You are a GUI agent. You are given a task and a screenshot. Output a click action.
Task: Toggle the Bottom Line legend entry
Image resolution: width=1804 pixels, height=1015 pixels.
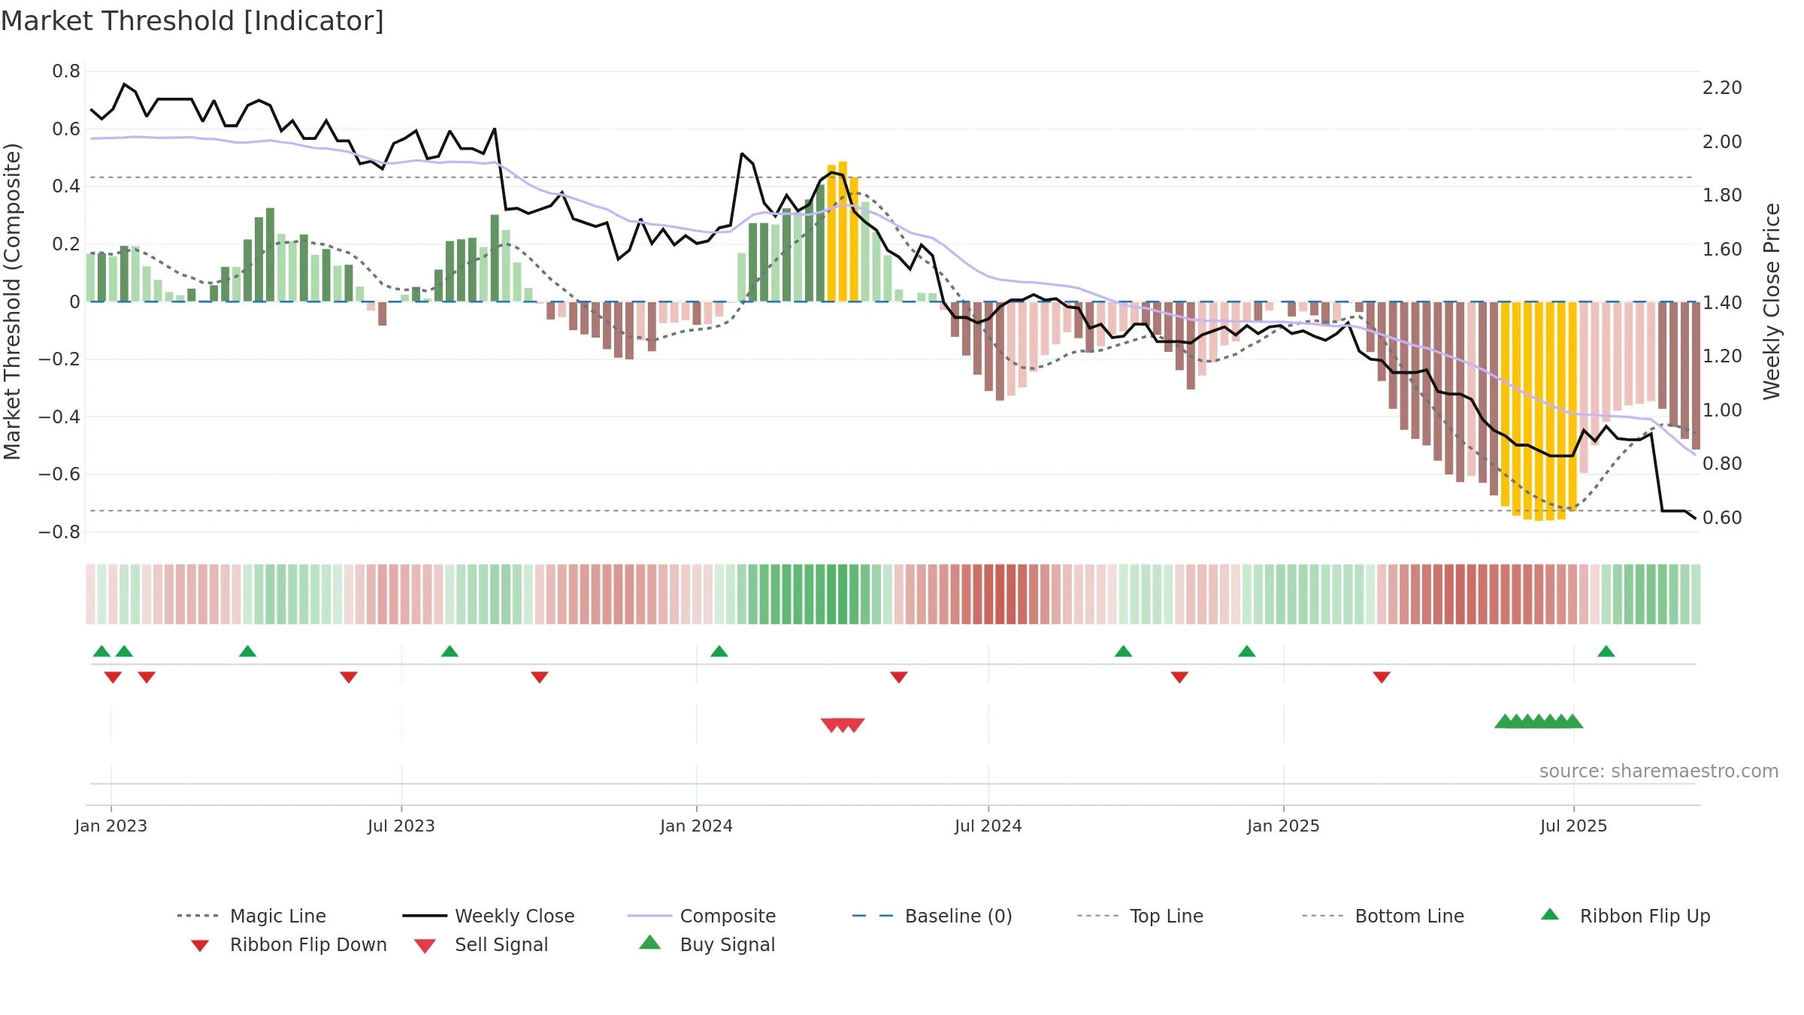[x=1383, y=916]
